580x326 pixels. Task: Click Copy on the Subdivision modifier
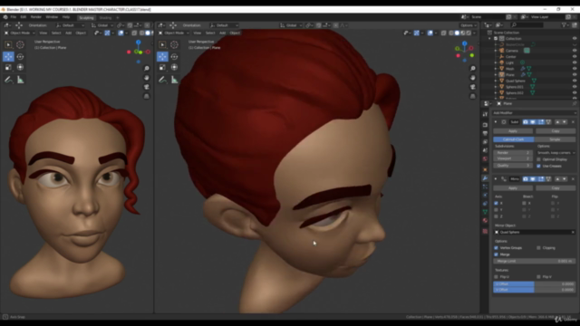[556, 130]
